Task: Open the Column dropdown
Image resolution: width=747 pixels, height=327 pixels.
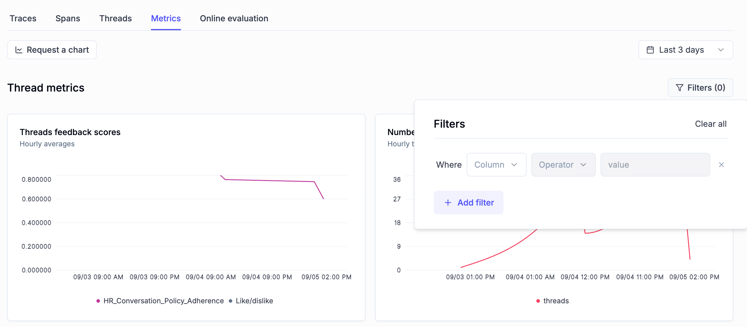Action: pos(496,164)
